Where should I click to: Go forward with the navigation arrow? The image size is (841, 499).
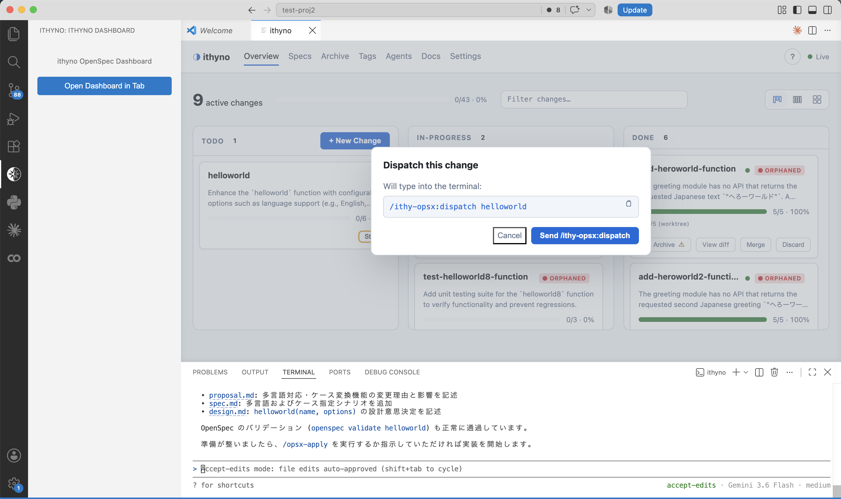(x=267, y=10)
